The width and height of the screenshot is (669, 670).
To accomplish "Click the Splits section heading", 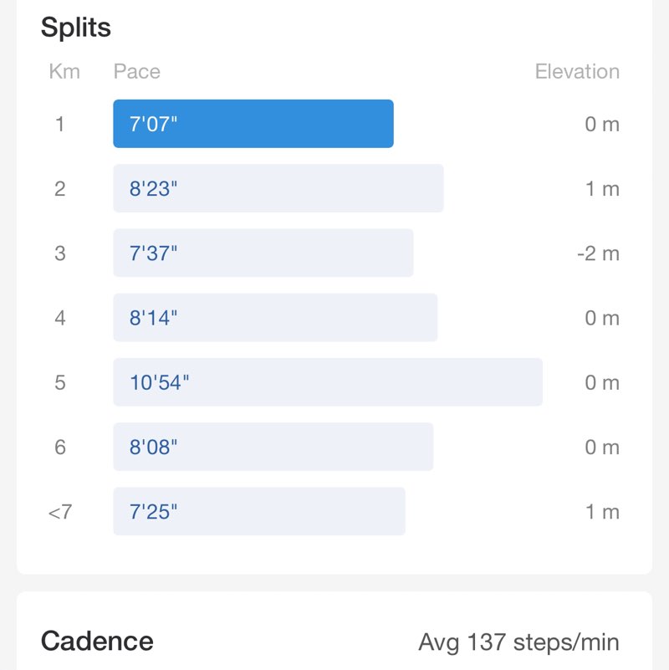I will 76,27.
